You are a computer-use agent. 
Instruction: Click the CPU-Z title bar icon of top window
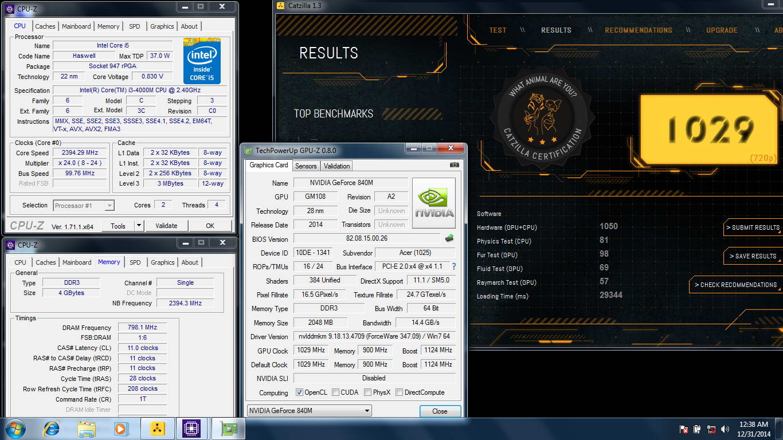(10, 9)
